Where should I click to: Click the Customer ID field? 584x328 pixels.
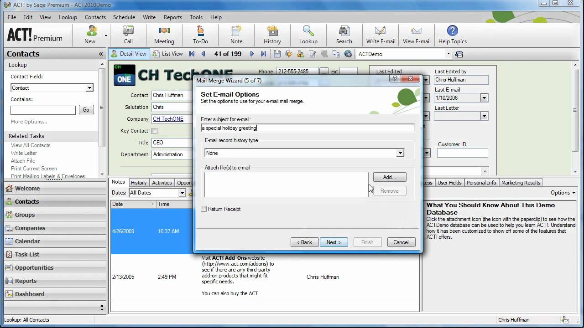point(462,153)
